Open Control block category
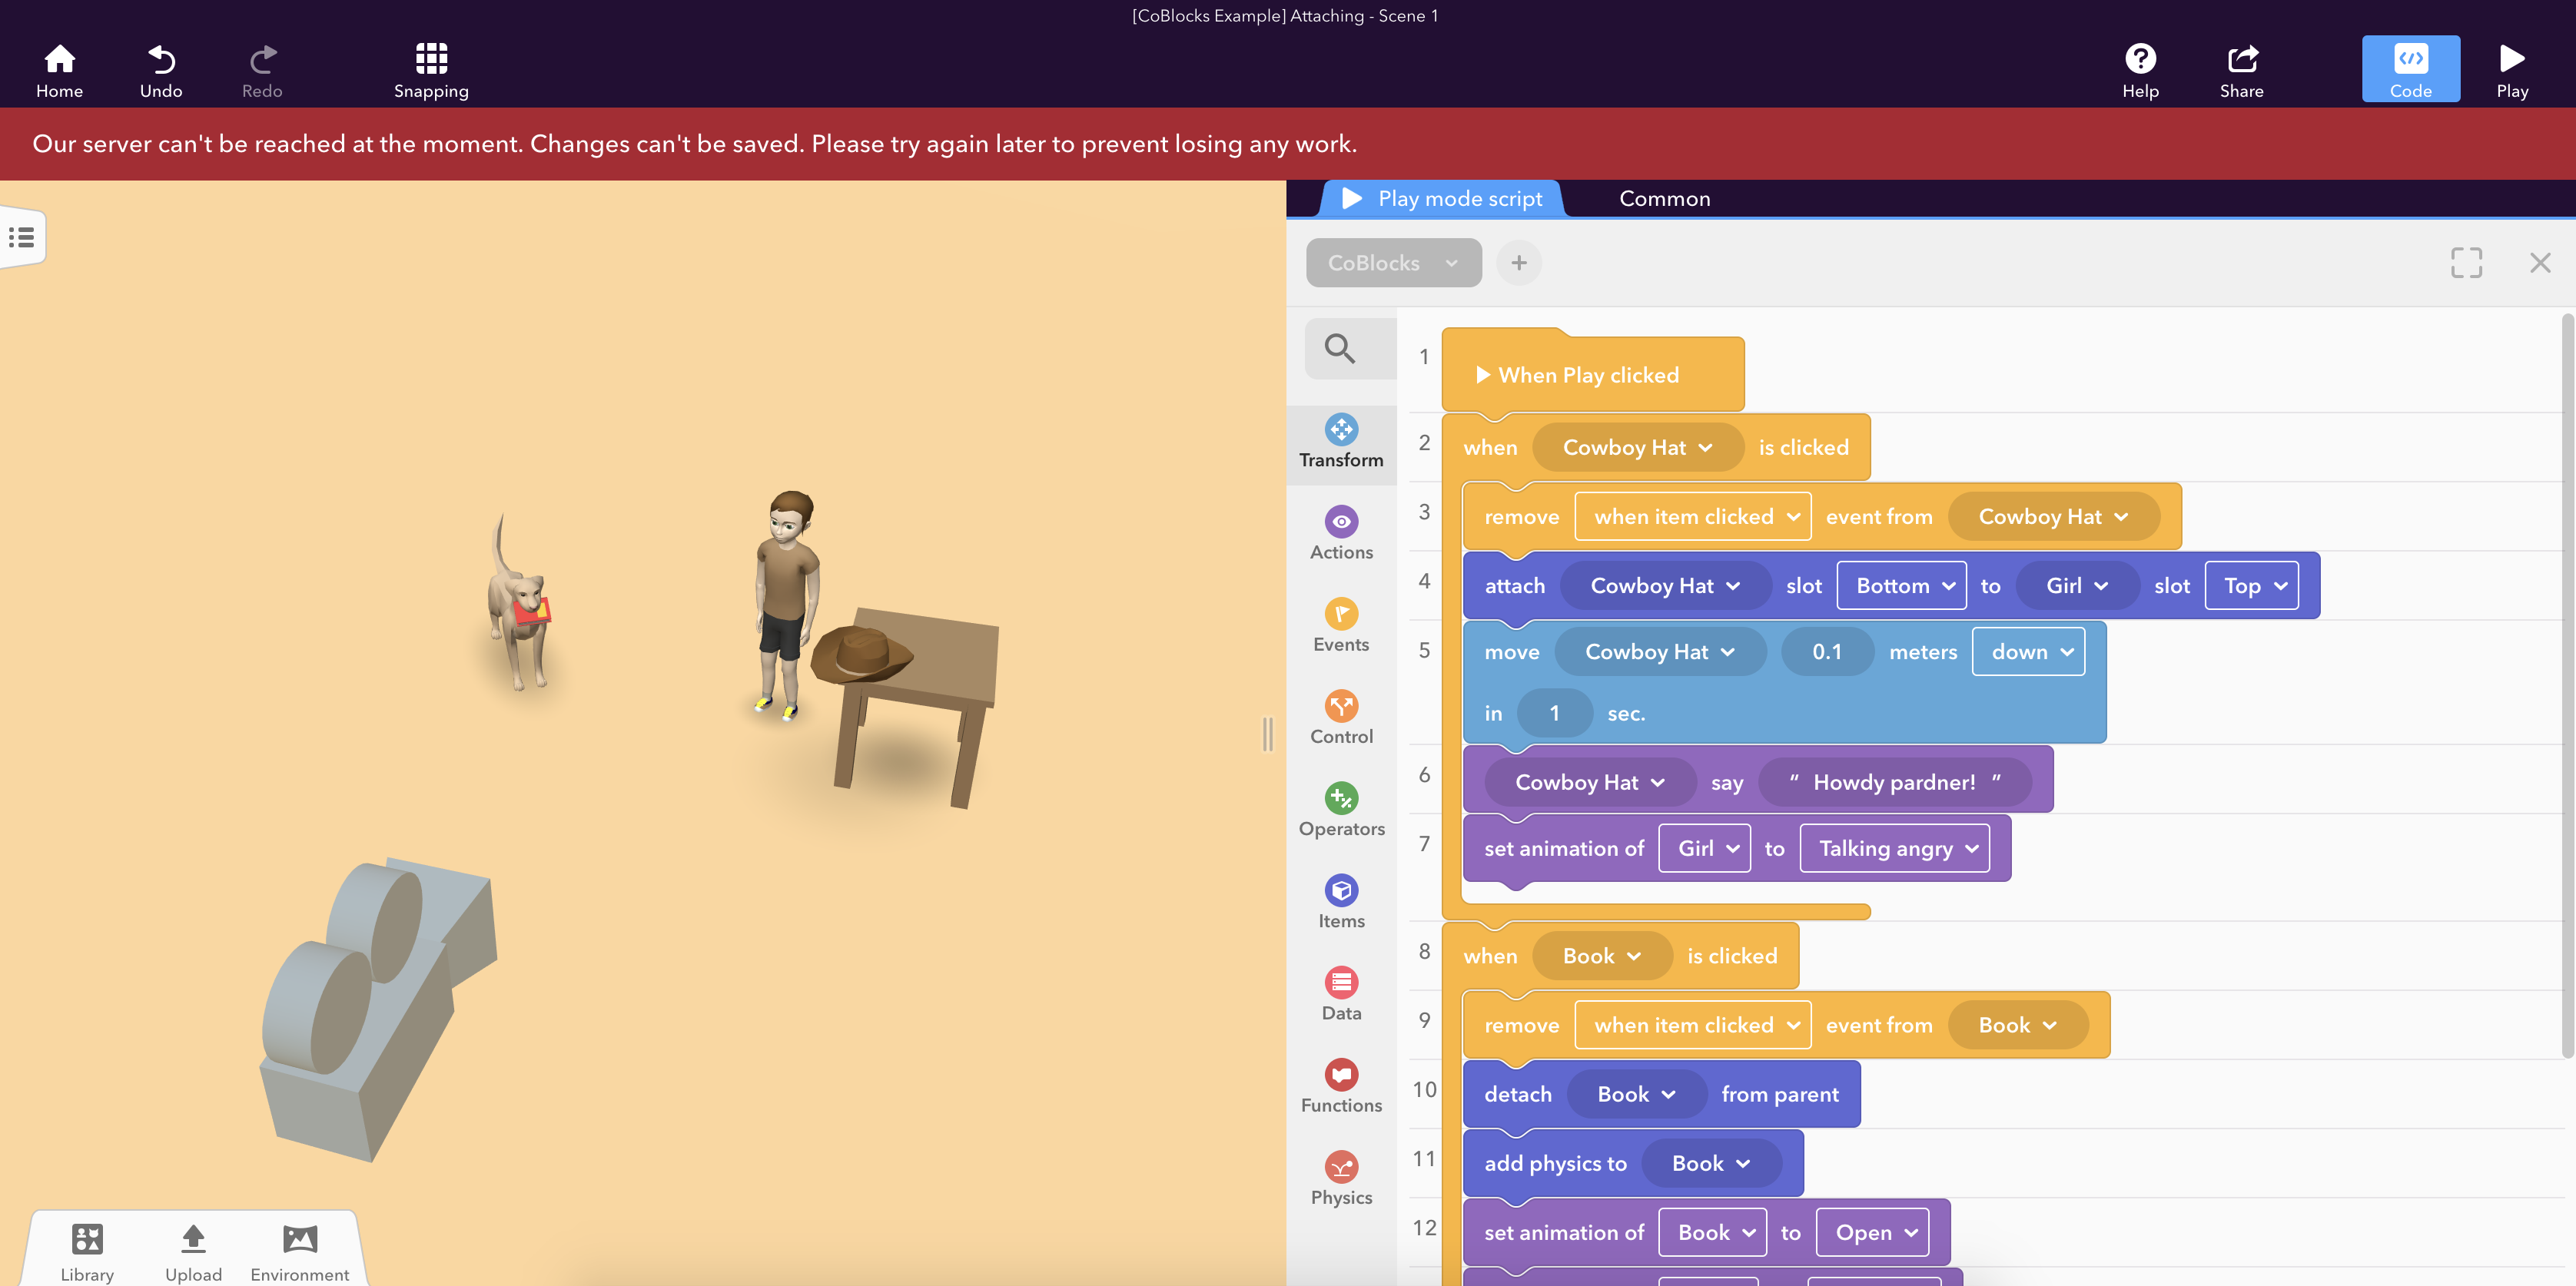 coord(1341,718)
